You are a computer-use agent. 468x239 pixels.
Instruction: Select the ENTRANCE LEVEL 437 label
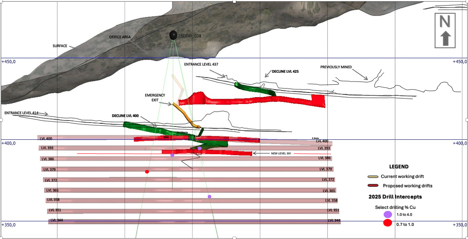click(201, 64)
